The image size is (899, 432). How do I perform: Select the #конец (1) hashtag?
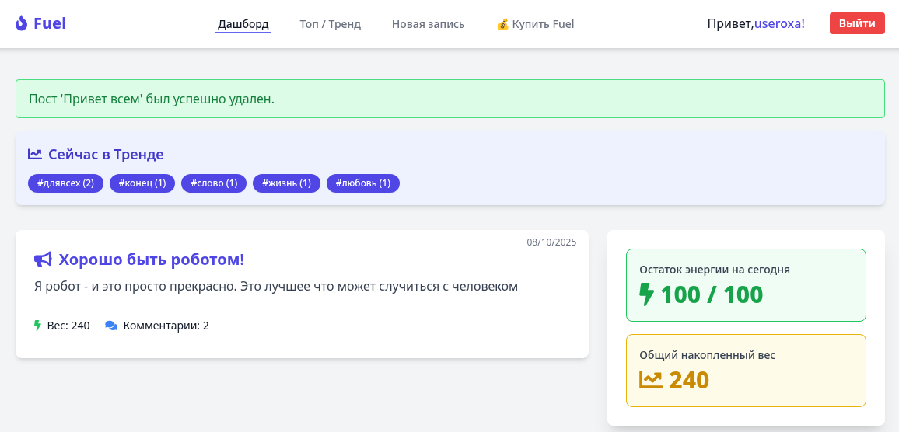tap(142, 183)
